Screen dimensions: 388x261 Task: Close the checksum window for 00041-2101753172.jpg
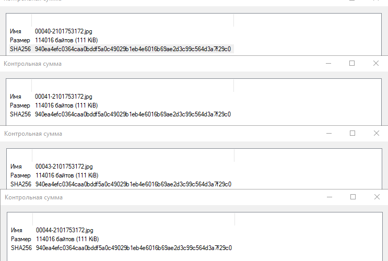tap(376, 63)
